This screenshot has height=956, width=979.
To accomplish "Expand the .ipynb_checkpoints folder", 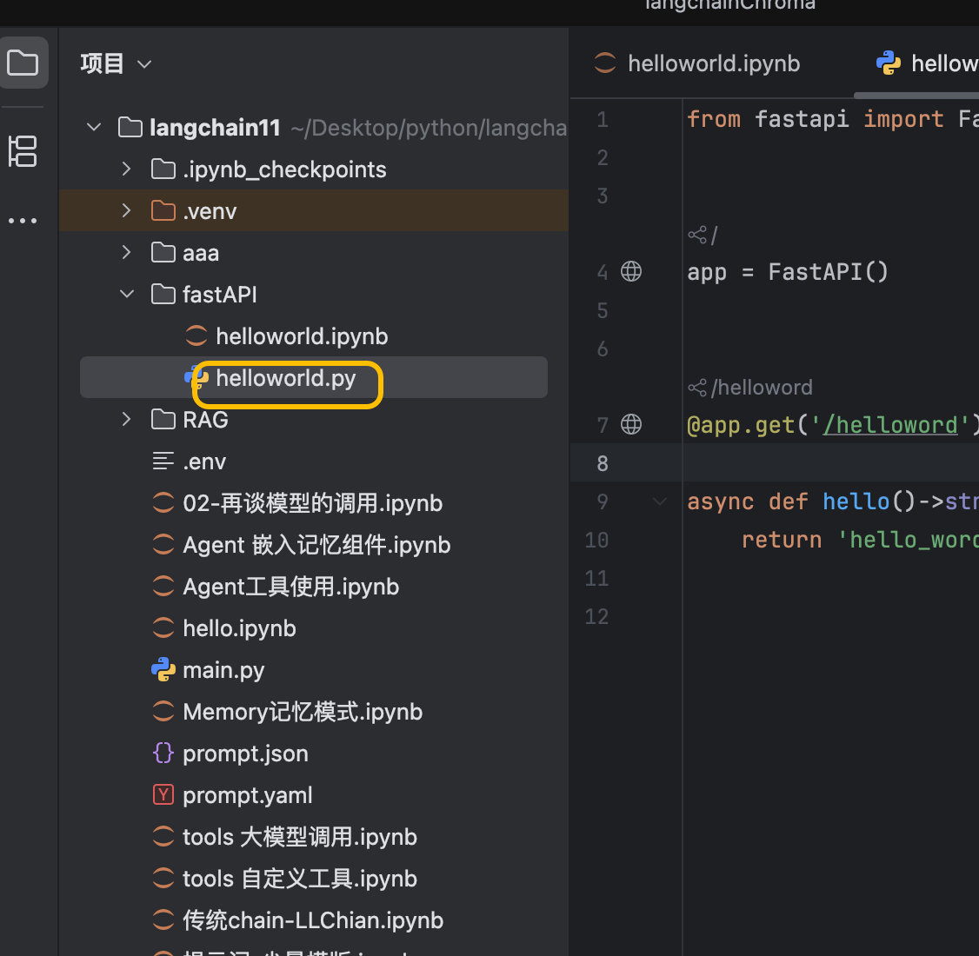I will 127,169.
